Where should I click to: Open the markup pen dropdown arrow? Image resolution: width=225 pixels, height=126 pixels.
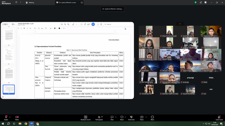77,24
